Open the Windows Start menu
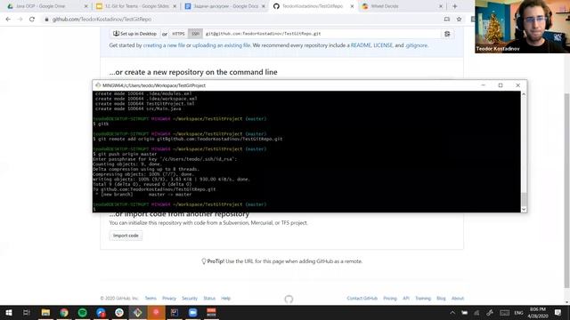Viewport: 570px width, 320px height. click(x=9, y=312)
